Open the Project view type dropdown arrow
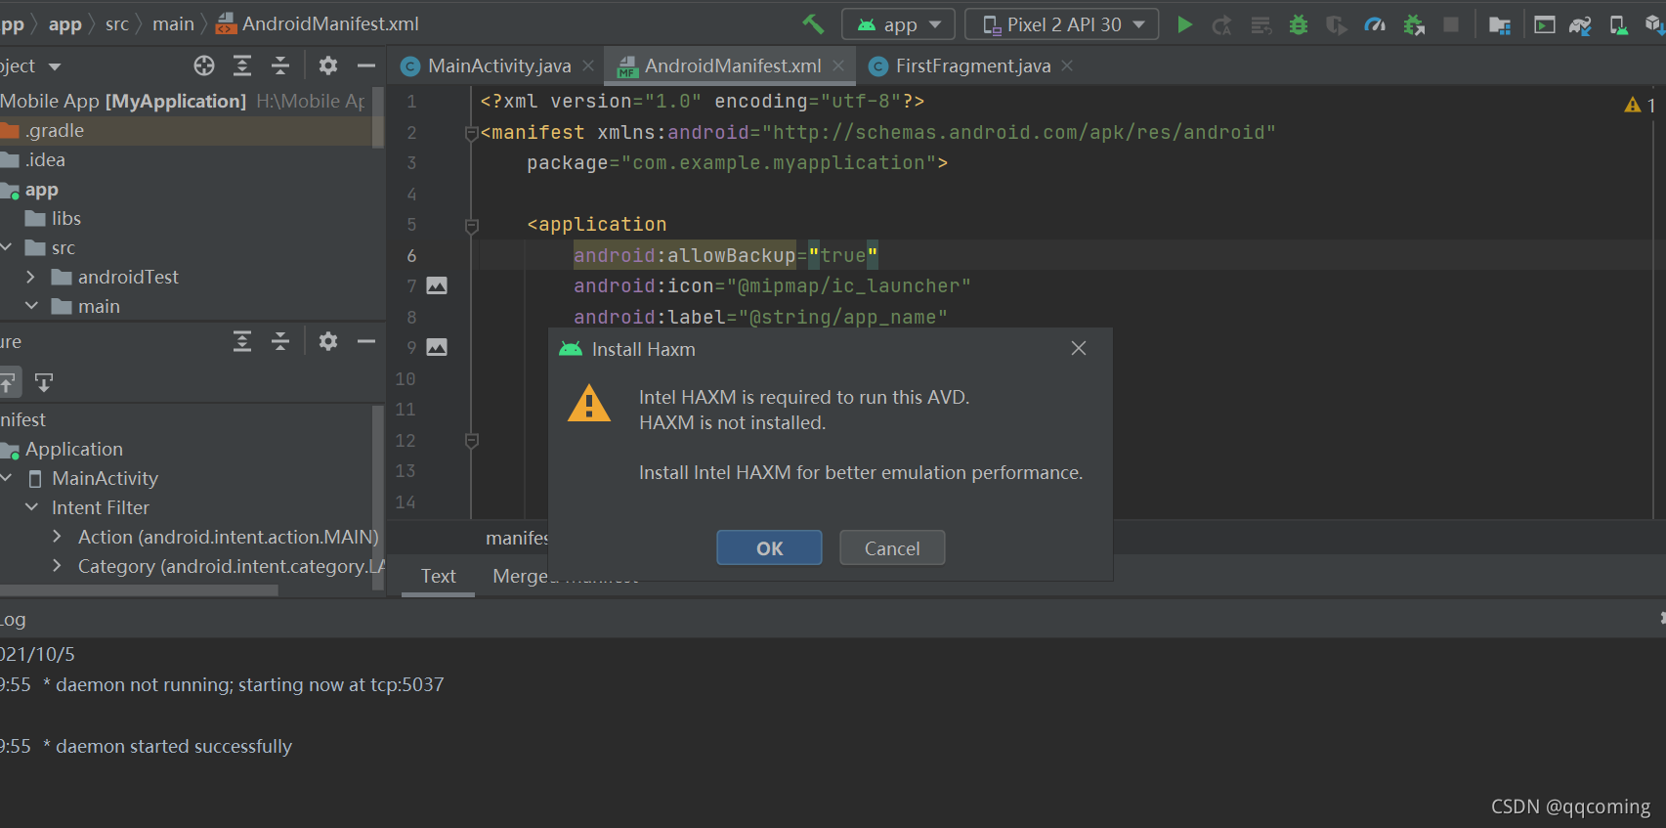 [55, 66]
